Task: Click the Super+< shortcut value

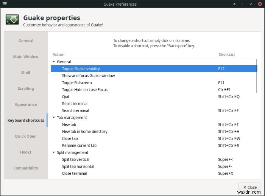Action: (226, 159)
